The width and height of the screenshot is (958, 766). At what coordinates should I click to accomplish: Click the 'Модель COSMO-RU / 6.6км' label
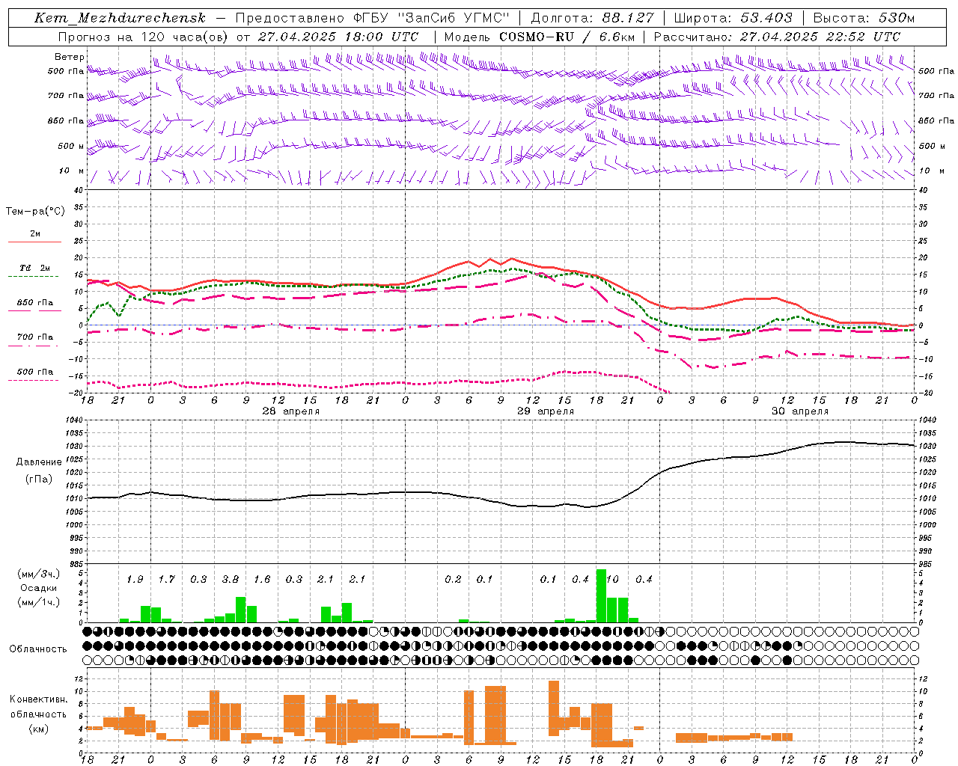click(540, 37)
